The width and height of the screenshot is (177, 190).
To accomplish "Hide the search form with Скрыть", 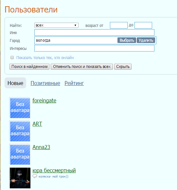I will 123,67.
